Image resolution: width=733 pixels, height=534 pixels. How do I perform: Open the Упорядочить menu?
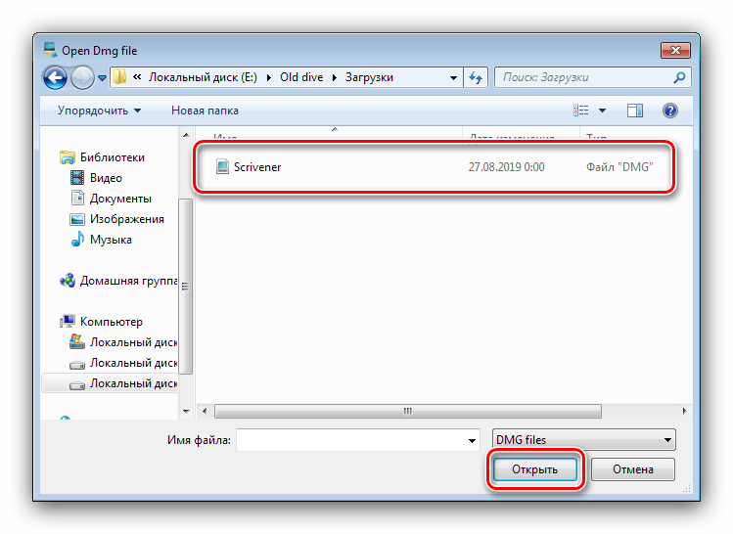[x=99, y=111]
